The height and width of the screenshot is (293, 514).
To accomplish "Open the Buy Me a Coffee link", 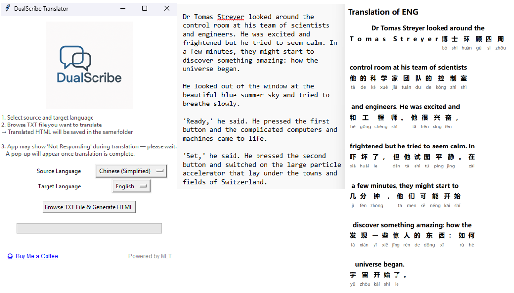I will point(32,256).
